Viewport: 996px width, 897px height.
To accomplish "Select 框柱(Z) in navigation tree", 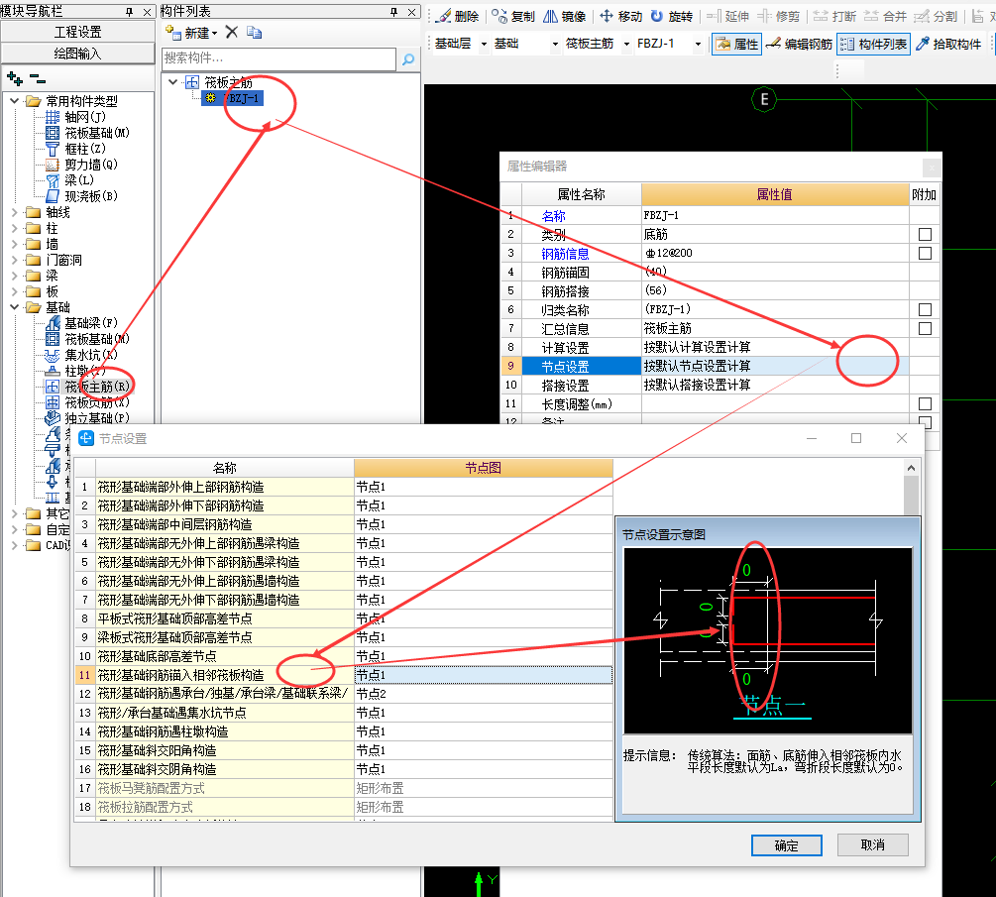I will 75,149.
